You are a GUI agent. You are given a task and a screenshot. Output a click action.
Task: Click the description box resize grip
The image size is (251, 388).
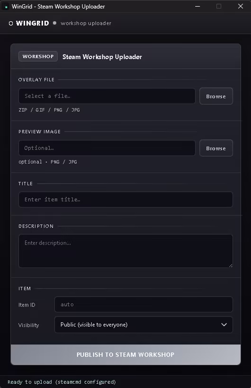tap(231, 265)
